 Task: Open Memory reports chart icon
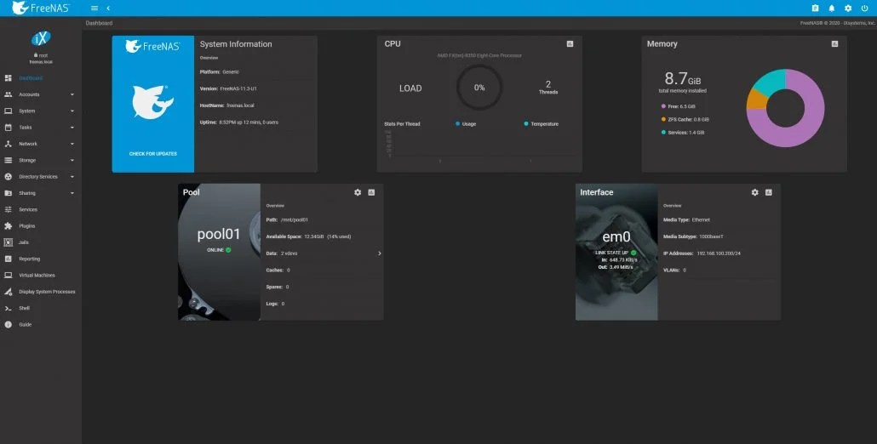834,43
